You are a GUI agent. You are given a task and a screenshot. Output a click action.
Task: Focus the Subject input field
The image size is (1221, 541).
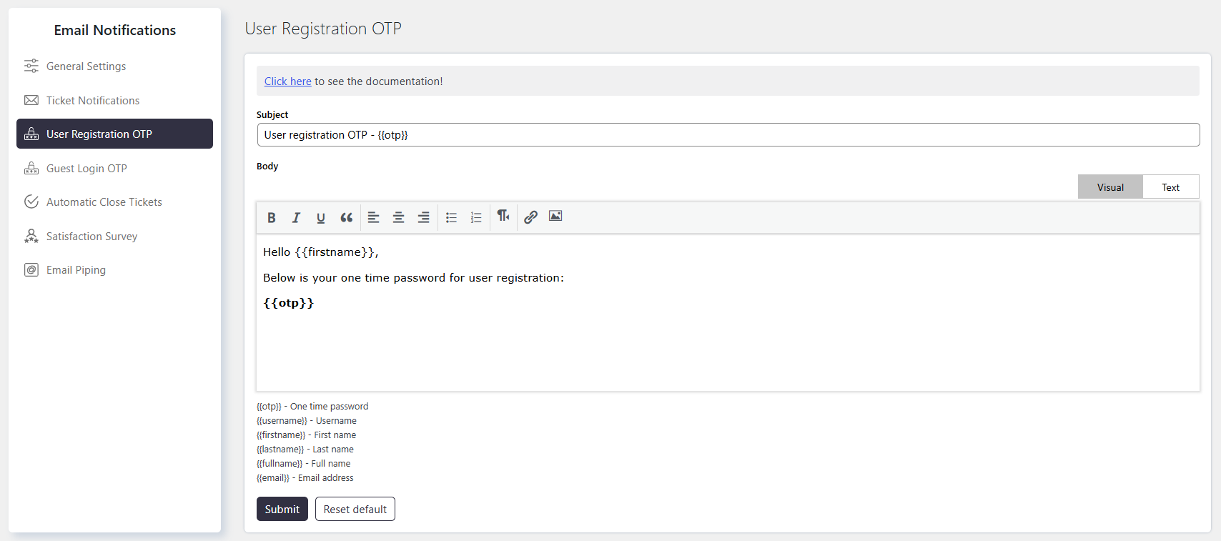tap(728, 135)
